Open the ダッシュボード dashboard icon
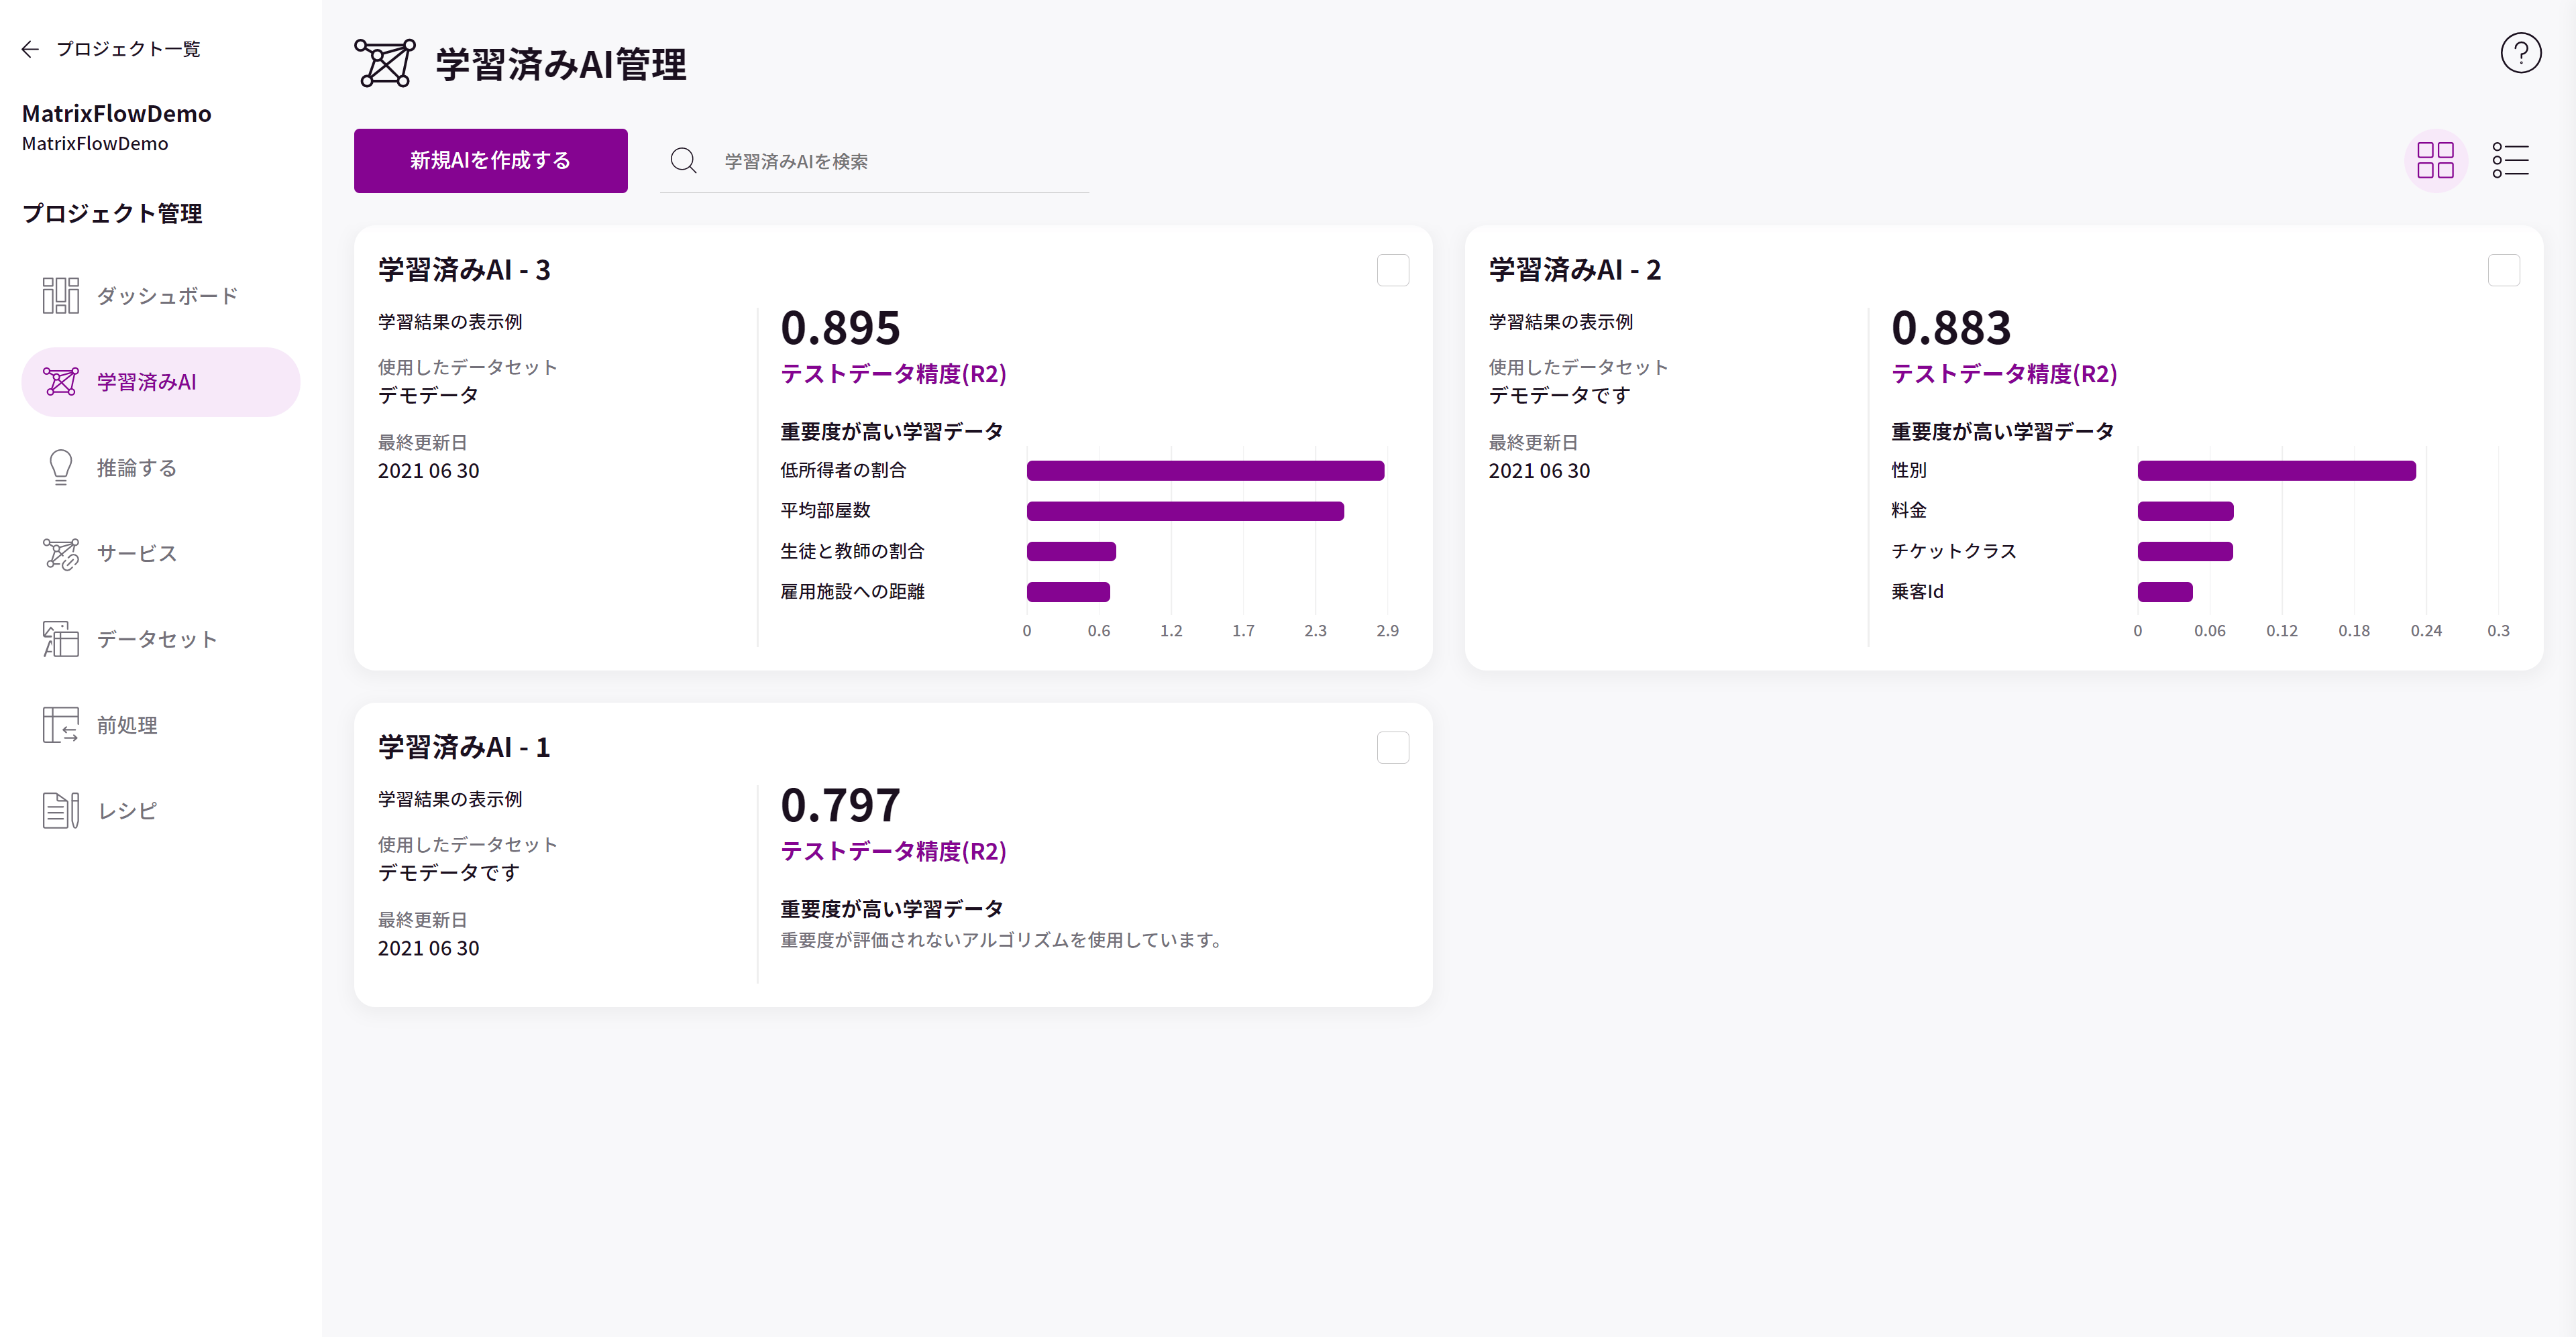 61,296
